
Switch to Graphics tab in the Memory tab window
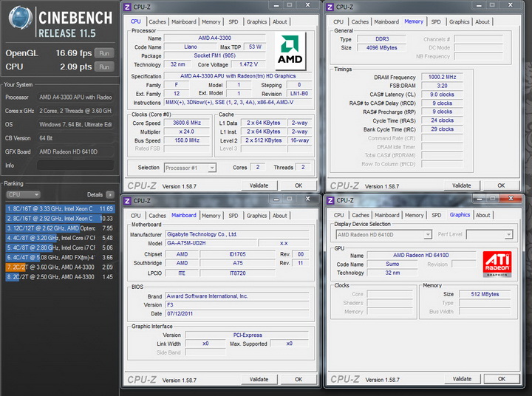[x=459, y=21]
